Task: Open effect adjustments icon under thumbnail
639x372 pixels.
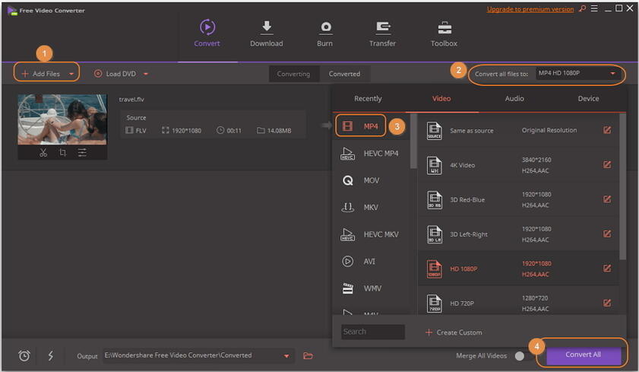Action: [x=82, y=153]
